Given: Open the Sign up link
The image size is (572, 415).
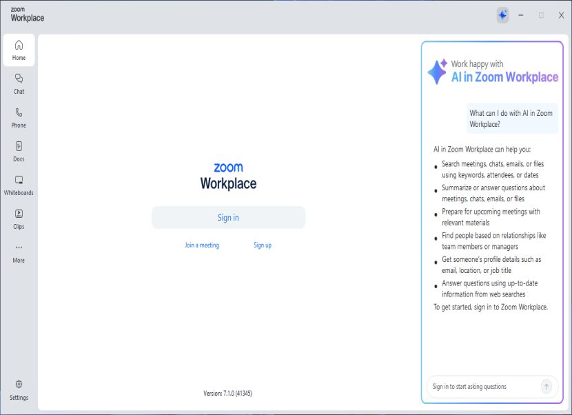Looking at the screenshot, I should 263,245.
